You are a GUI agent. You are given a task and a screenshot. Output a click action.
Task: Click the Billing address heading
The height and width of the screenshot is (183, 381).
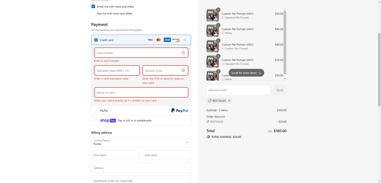[x=102, y=133]
